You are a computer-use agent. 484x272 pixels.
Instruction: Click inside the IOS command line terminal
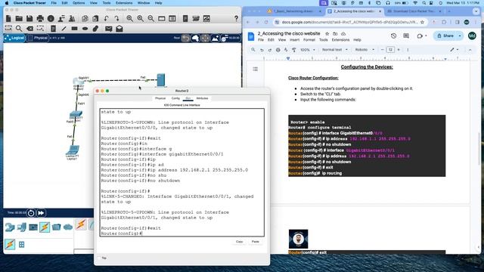[x=181, y=172]
